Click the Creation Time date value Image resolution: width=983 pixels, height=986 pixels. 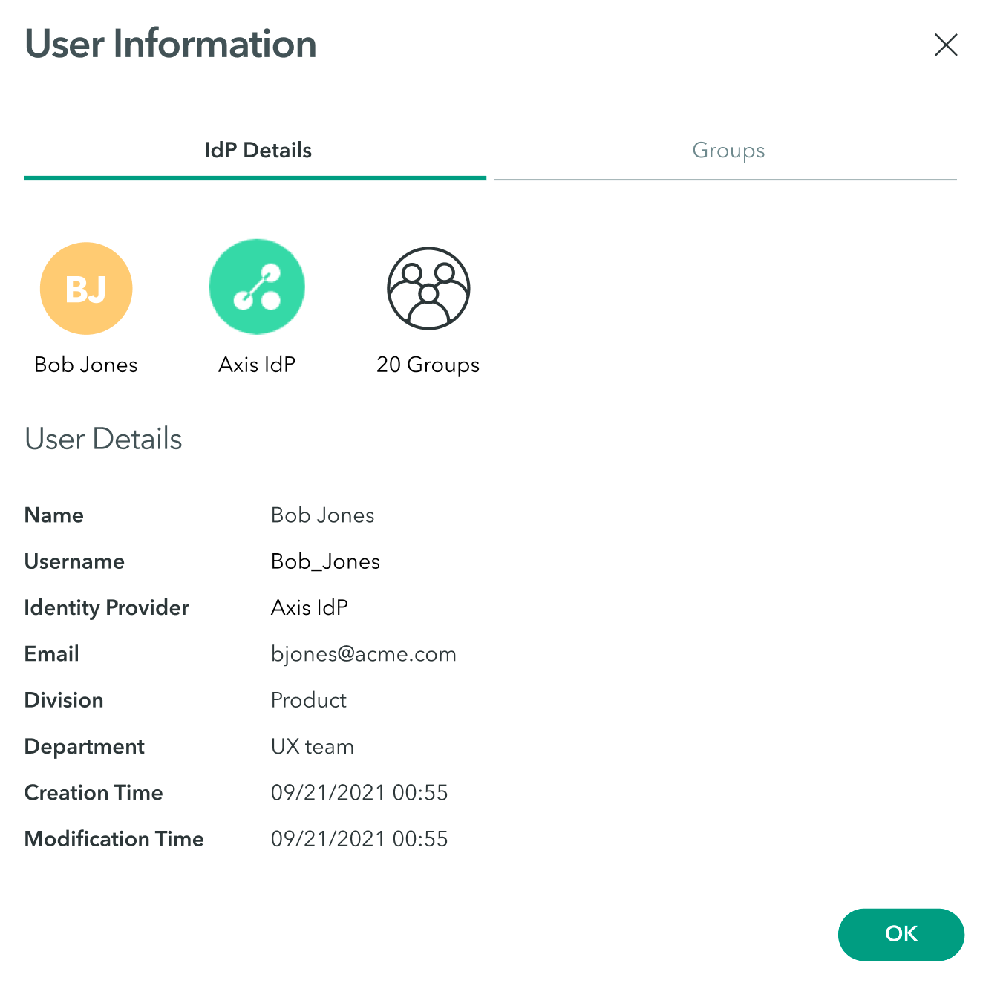point(359,792)
